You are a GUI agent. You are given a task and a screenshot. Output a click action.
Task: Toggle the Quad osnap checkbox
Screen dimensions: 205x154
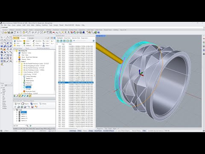[x=2, y=101]
